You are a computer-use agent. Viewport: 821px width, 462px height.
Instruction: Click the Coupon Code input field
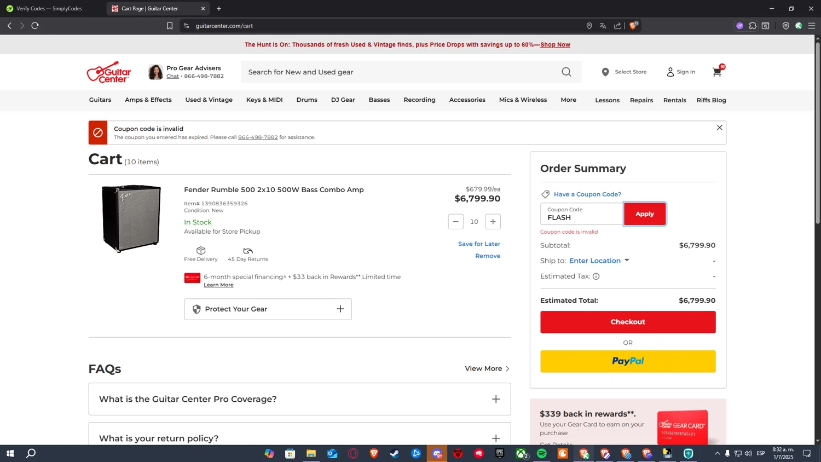coord(582,214)
